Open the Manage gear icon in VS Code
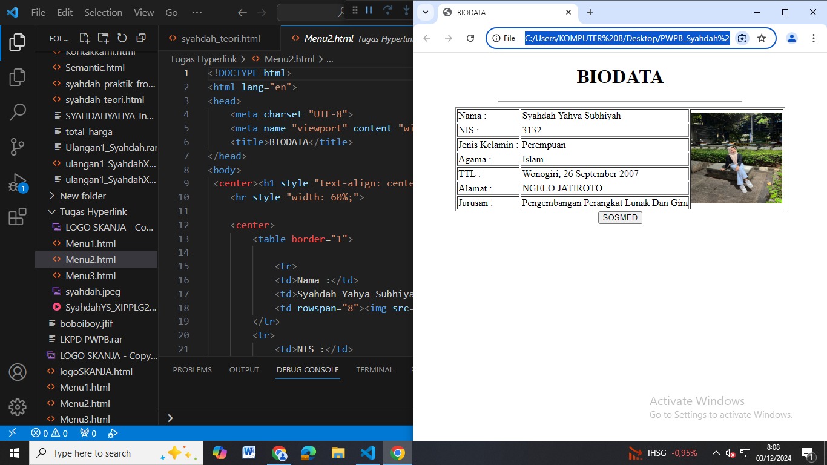Viewport: 827px width, 465px height. (x=18, y=407)
